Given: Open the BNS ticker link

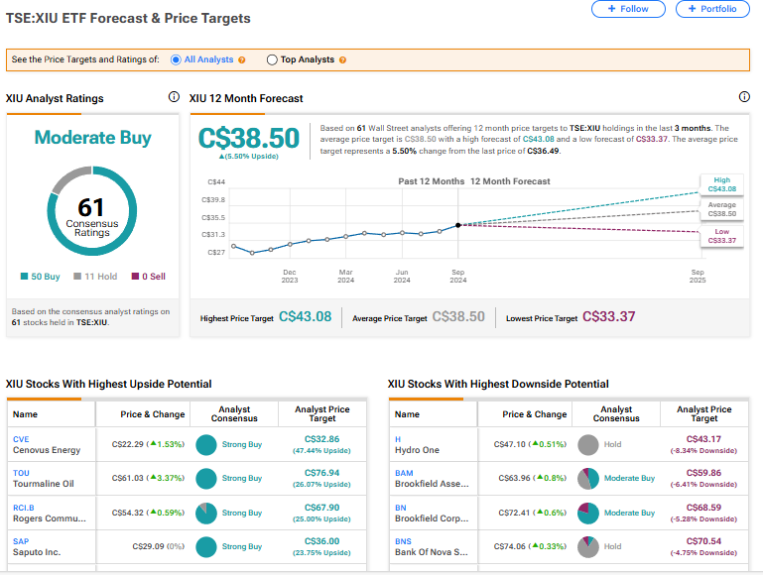Looking at the screenshot, I should (403, 541).
